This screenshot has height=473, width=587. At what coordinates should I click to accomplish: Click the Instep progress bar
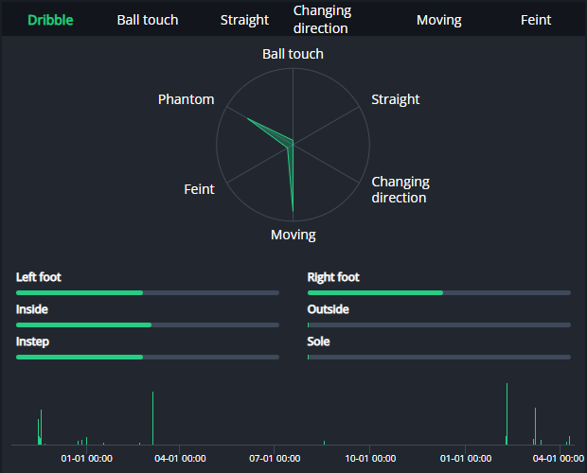148,358
